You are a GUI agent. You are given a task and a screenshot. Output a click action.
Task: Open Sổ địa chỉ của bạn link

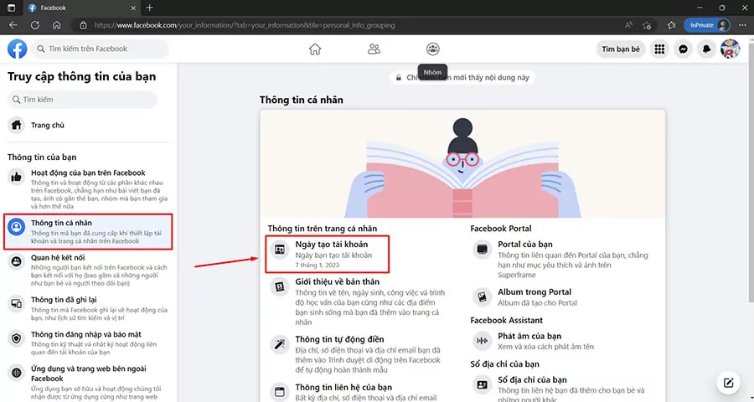tap(532, 380)
